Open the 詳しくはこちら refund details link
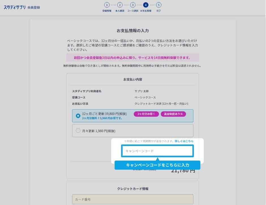Viewport: 266px width, 205px height. pos(184,141)
